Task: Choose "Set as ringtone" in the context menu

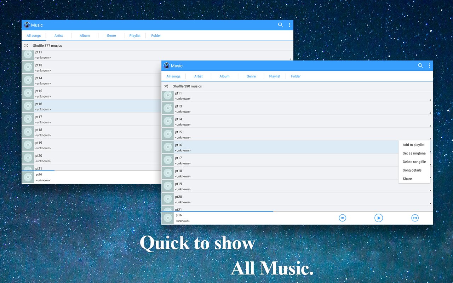Action: click(x=414, y=153)
